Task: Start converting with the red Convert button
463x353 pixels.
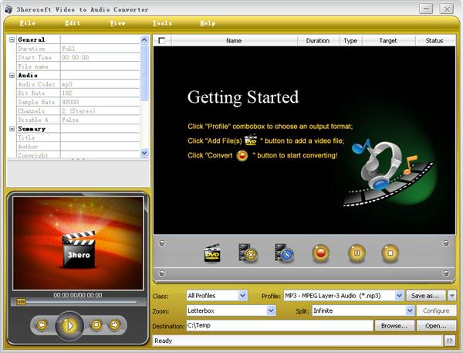Action: tap(321, 253)
